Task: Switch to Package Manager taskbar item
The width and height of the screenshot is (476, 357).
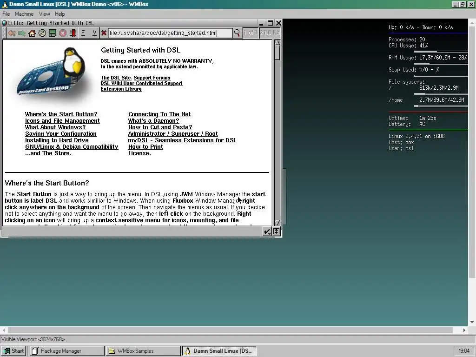Action: tap(67, 351)
